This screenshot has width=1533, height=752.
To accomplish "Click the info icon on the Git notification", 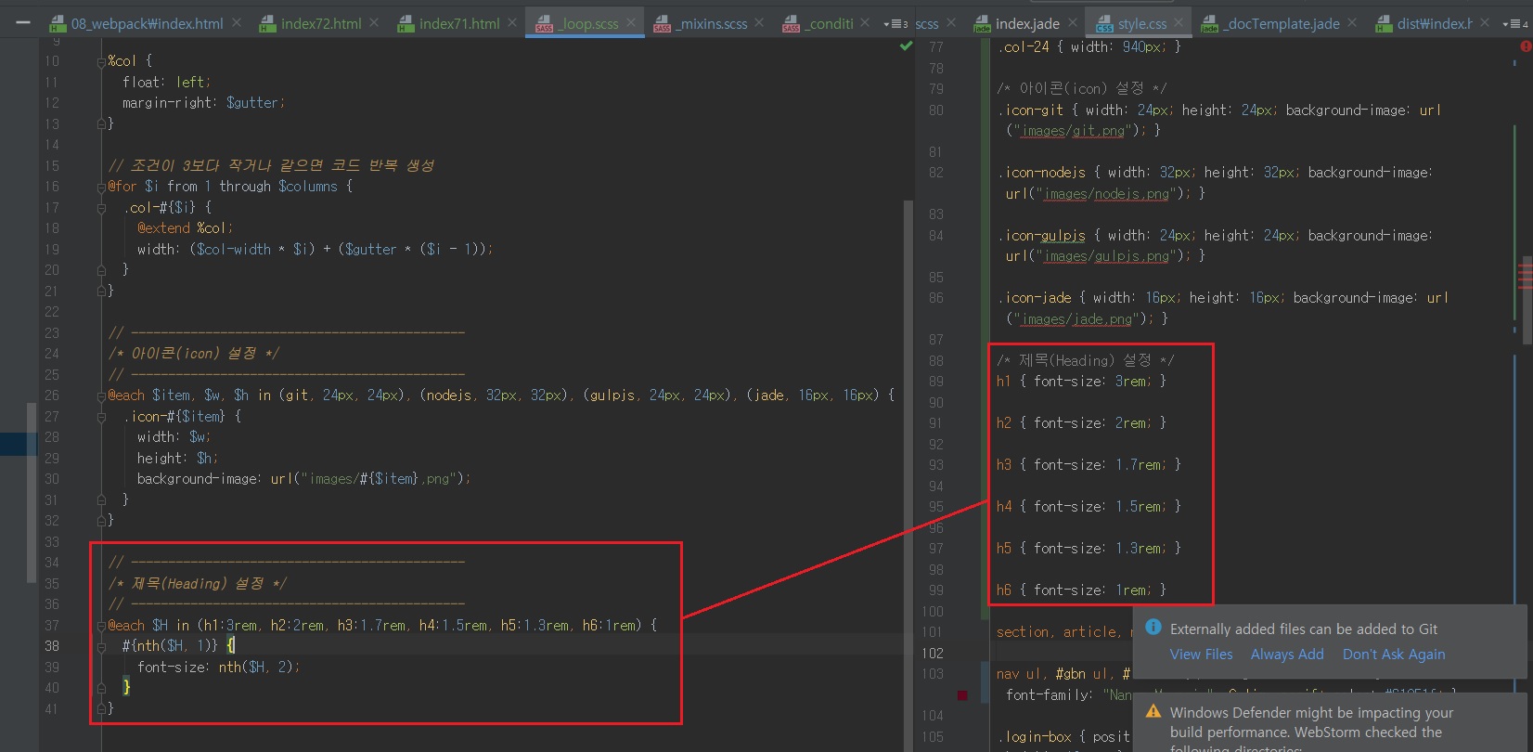I will tap(1153, 628).
